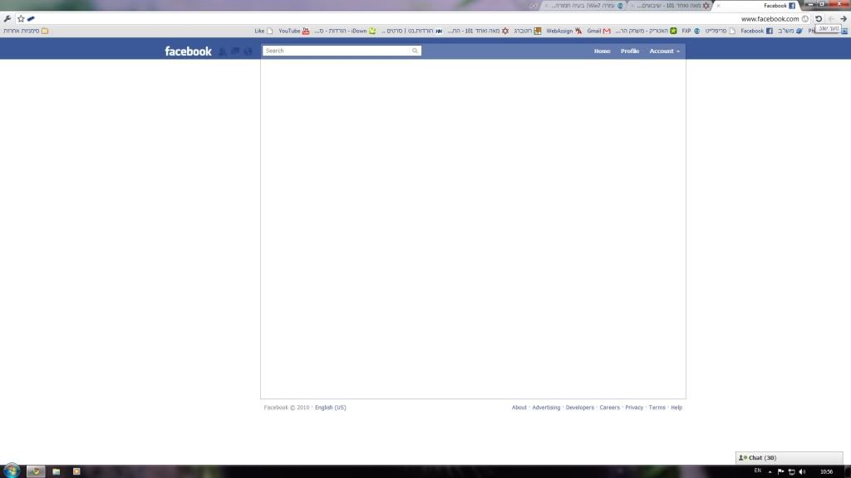Click the taskbar clock showing 10:56
Screen dimensions: 851x478
(826, 471)
